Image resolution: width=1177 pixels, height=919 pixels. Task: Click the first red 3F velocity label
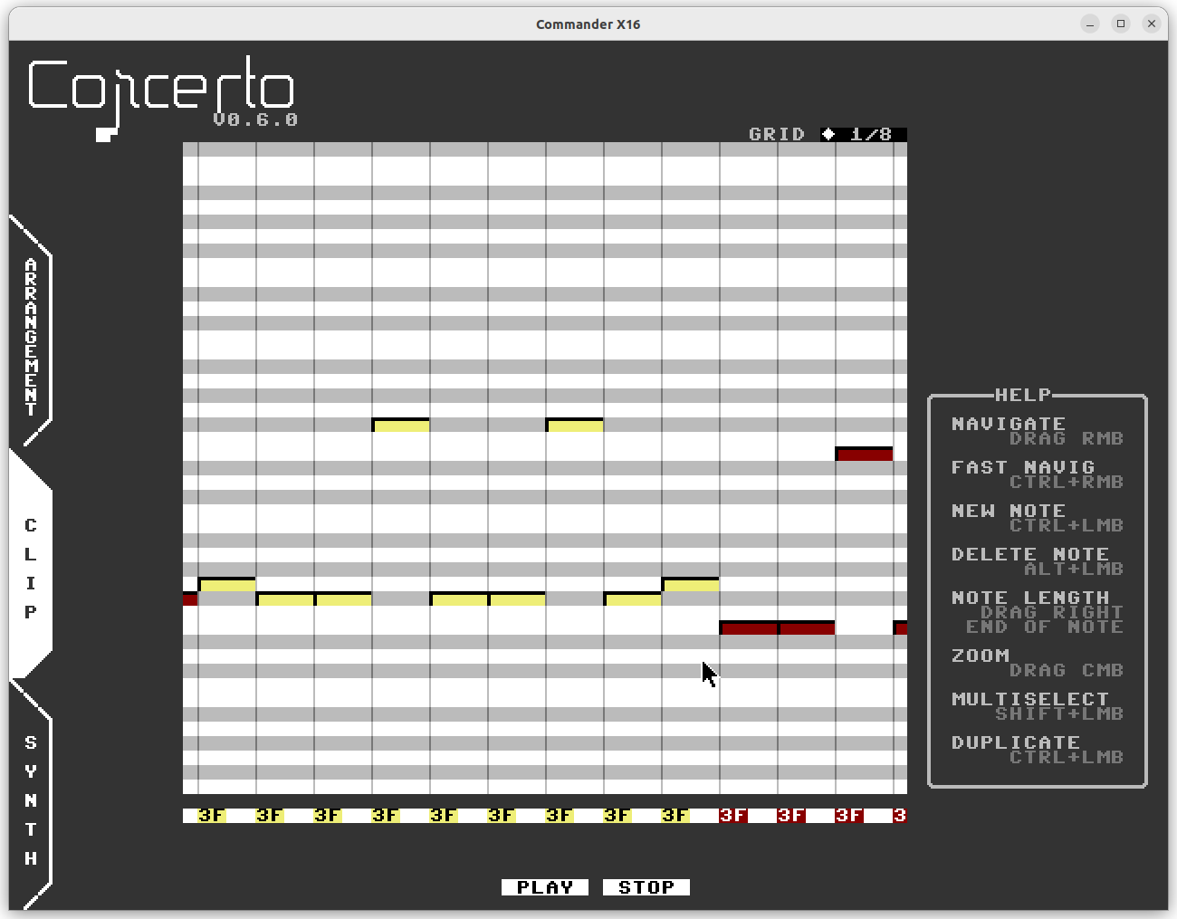(x=733, y=816)
